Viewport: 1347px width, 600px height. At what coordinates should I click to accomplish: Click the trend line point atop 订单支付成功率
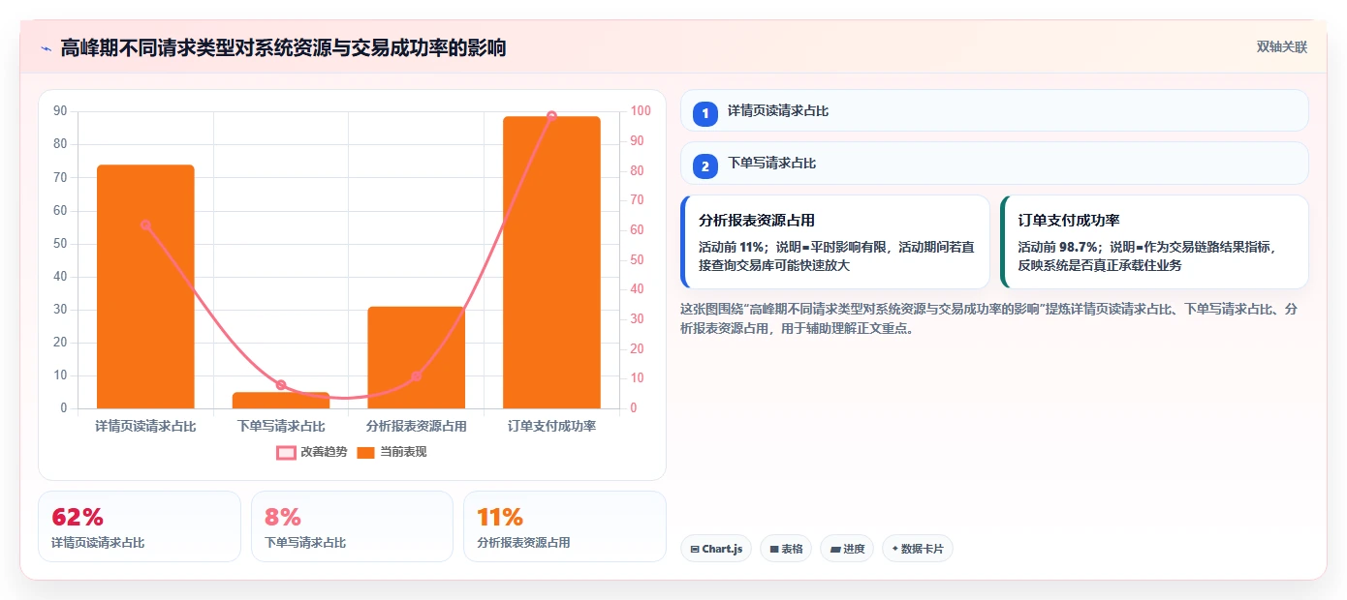551,116
